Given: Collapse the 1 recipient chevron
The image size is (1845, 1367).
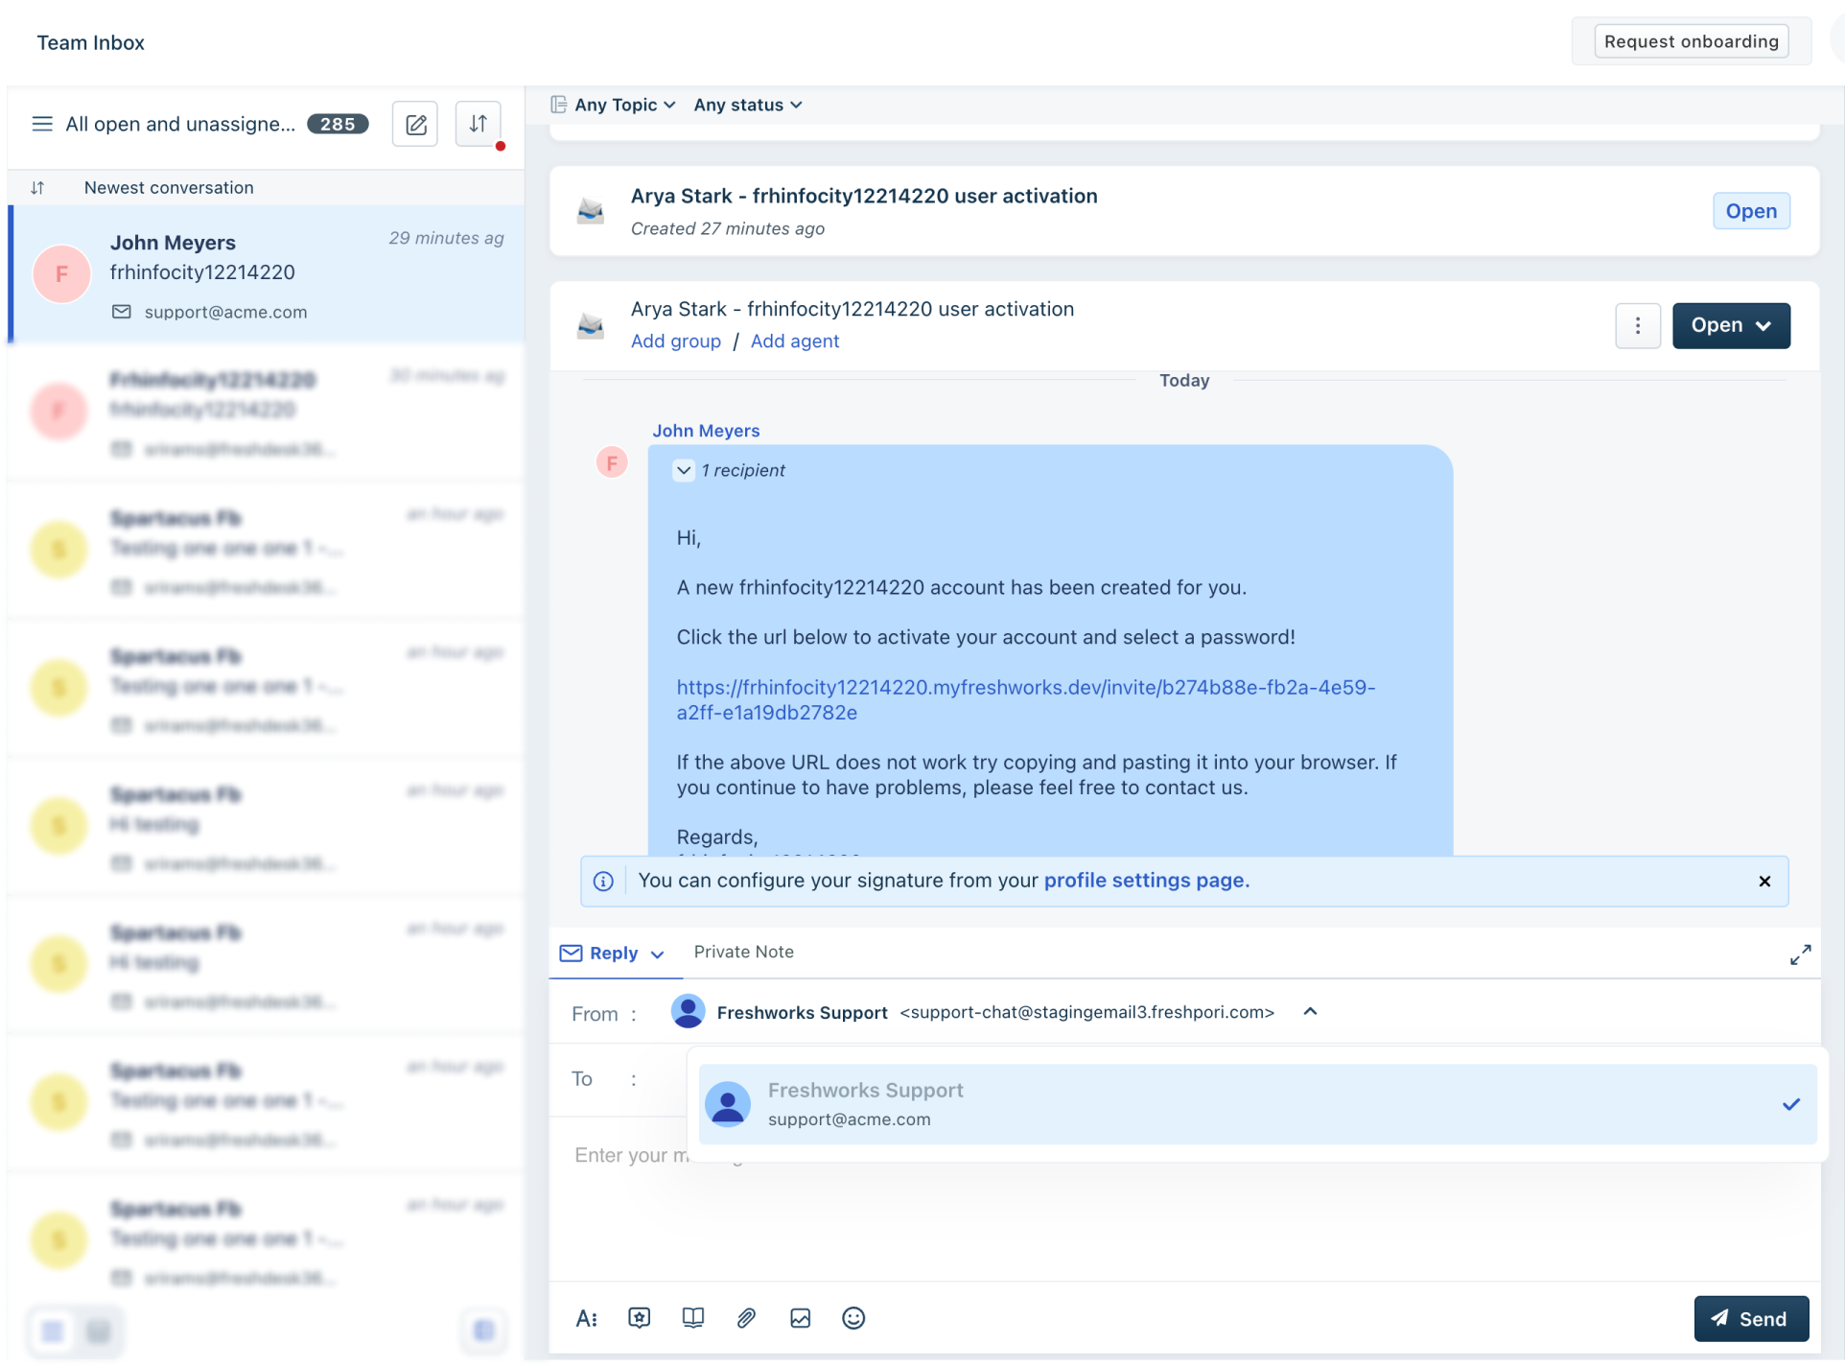Looking at the screenshot, I should point(684,470).
